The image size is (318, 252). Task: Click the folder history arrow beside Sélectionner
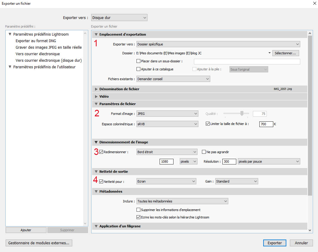tap(269, 53)
